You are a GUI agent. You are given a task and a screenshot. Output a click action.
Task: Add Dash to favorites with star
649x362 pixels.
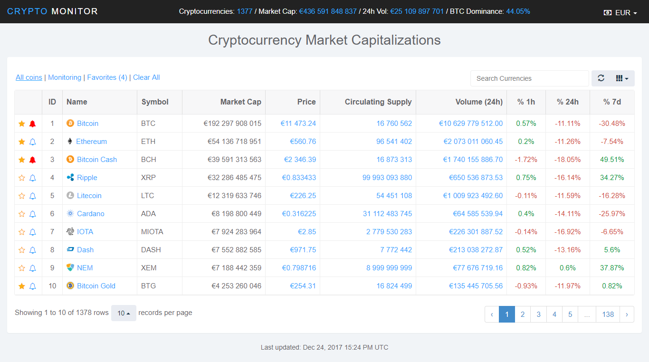pyautogui.click(x=21, y=250)
